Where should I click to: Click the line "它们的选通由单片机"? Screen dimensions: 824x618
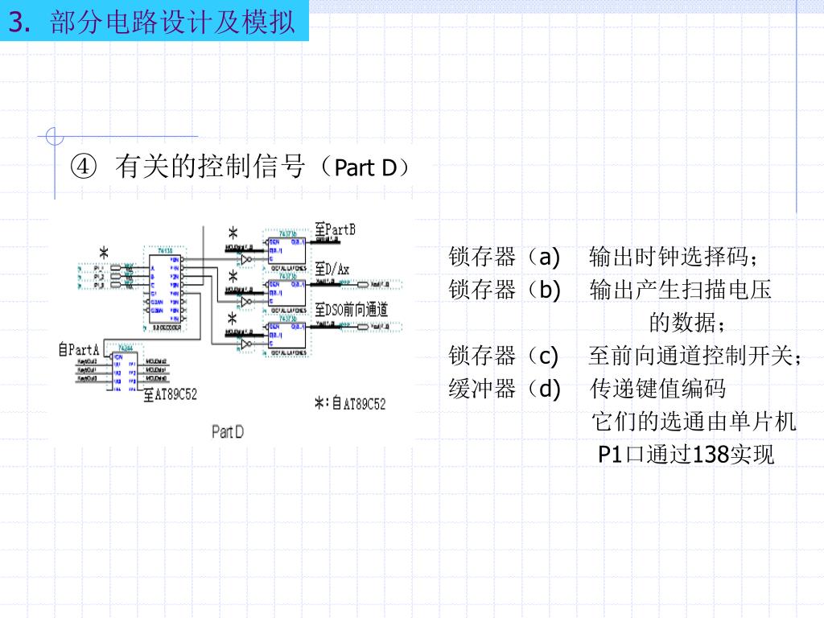click(694, 422)
